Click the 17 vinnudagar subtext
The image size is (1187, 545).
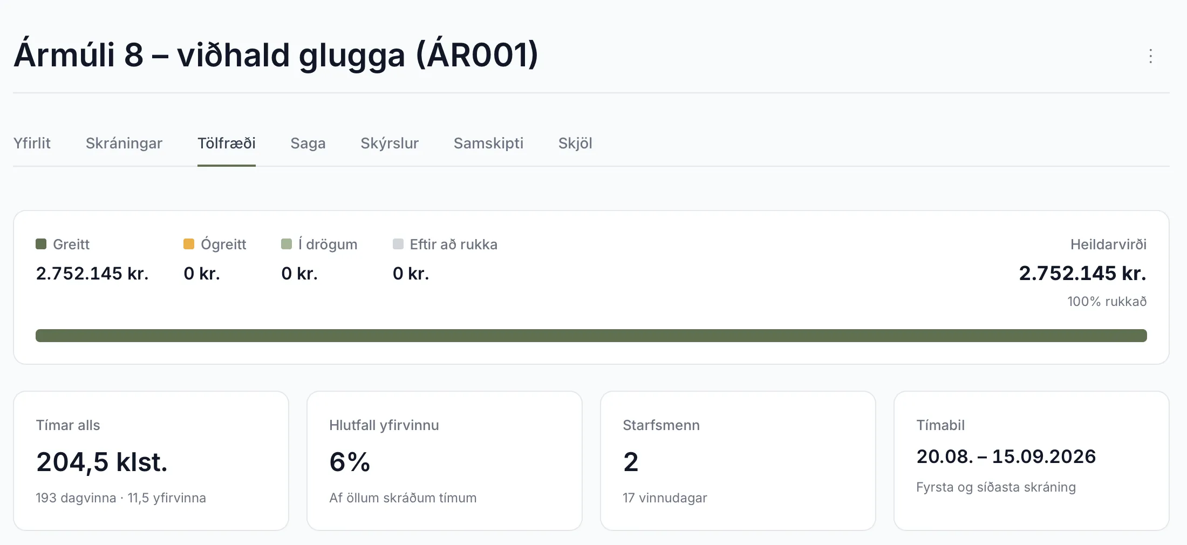[x=665, y=498]
